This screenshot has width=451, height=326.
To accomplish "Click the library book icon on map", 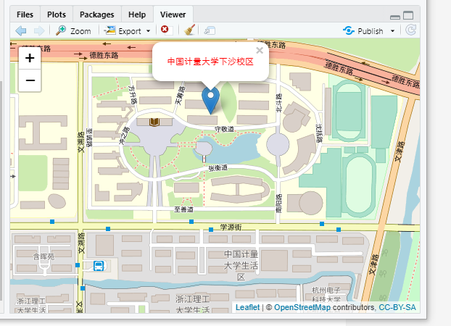I will [154, 122].
